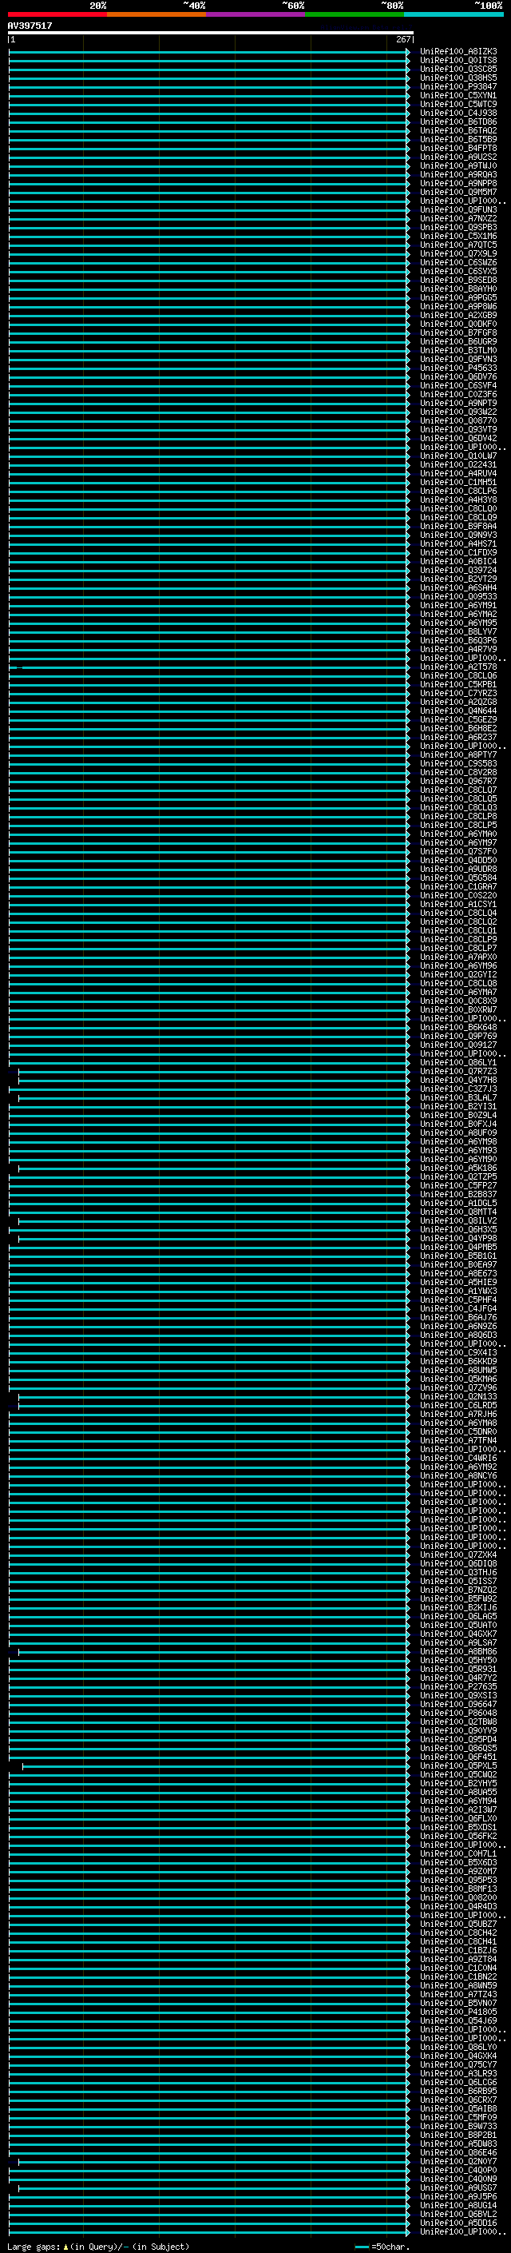Select hit label UniRef100_B9W733
Screen dimensions: 511x2253
pos(458,2126)
